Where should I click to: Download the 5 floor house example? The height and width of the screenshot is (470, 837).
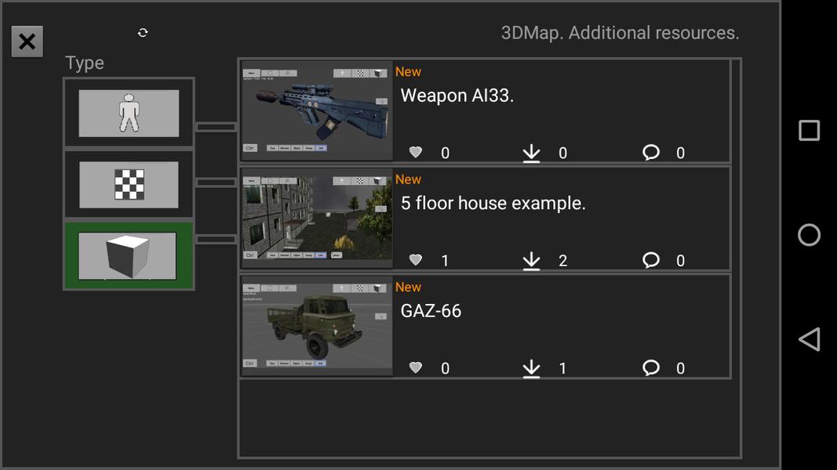[x=531, y=261]
